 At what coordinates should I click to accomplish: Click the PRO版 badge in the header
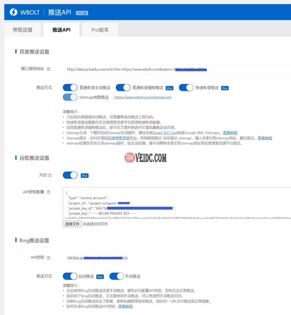tap(82, 13)
